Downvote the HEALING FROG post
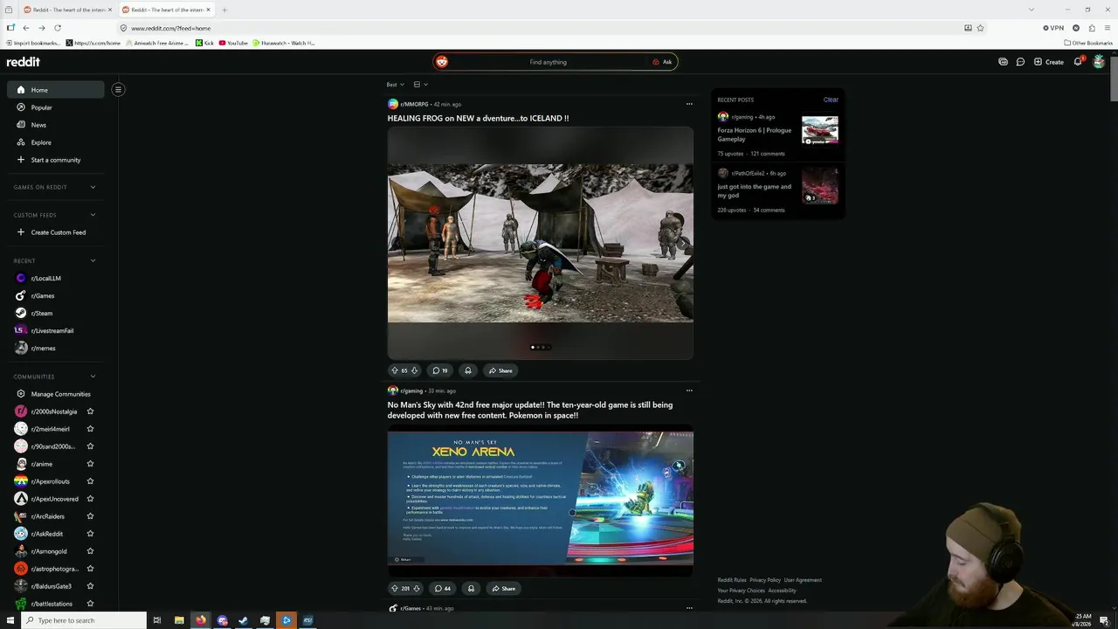This screenshot has height=629, width=1118. pos(414,370)
